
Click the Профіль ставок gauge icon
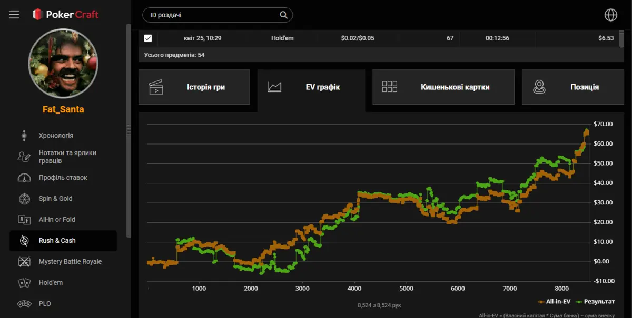click(24, 178)
